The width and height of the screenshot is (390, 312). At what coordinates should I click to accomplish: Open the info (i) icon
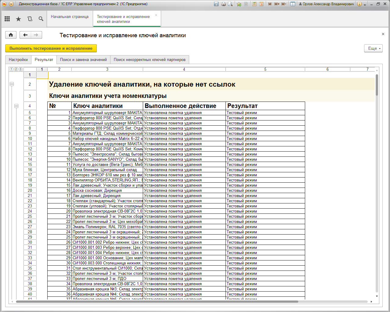[359, 4]
